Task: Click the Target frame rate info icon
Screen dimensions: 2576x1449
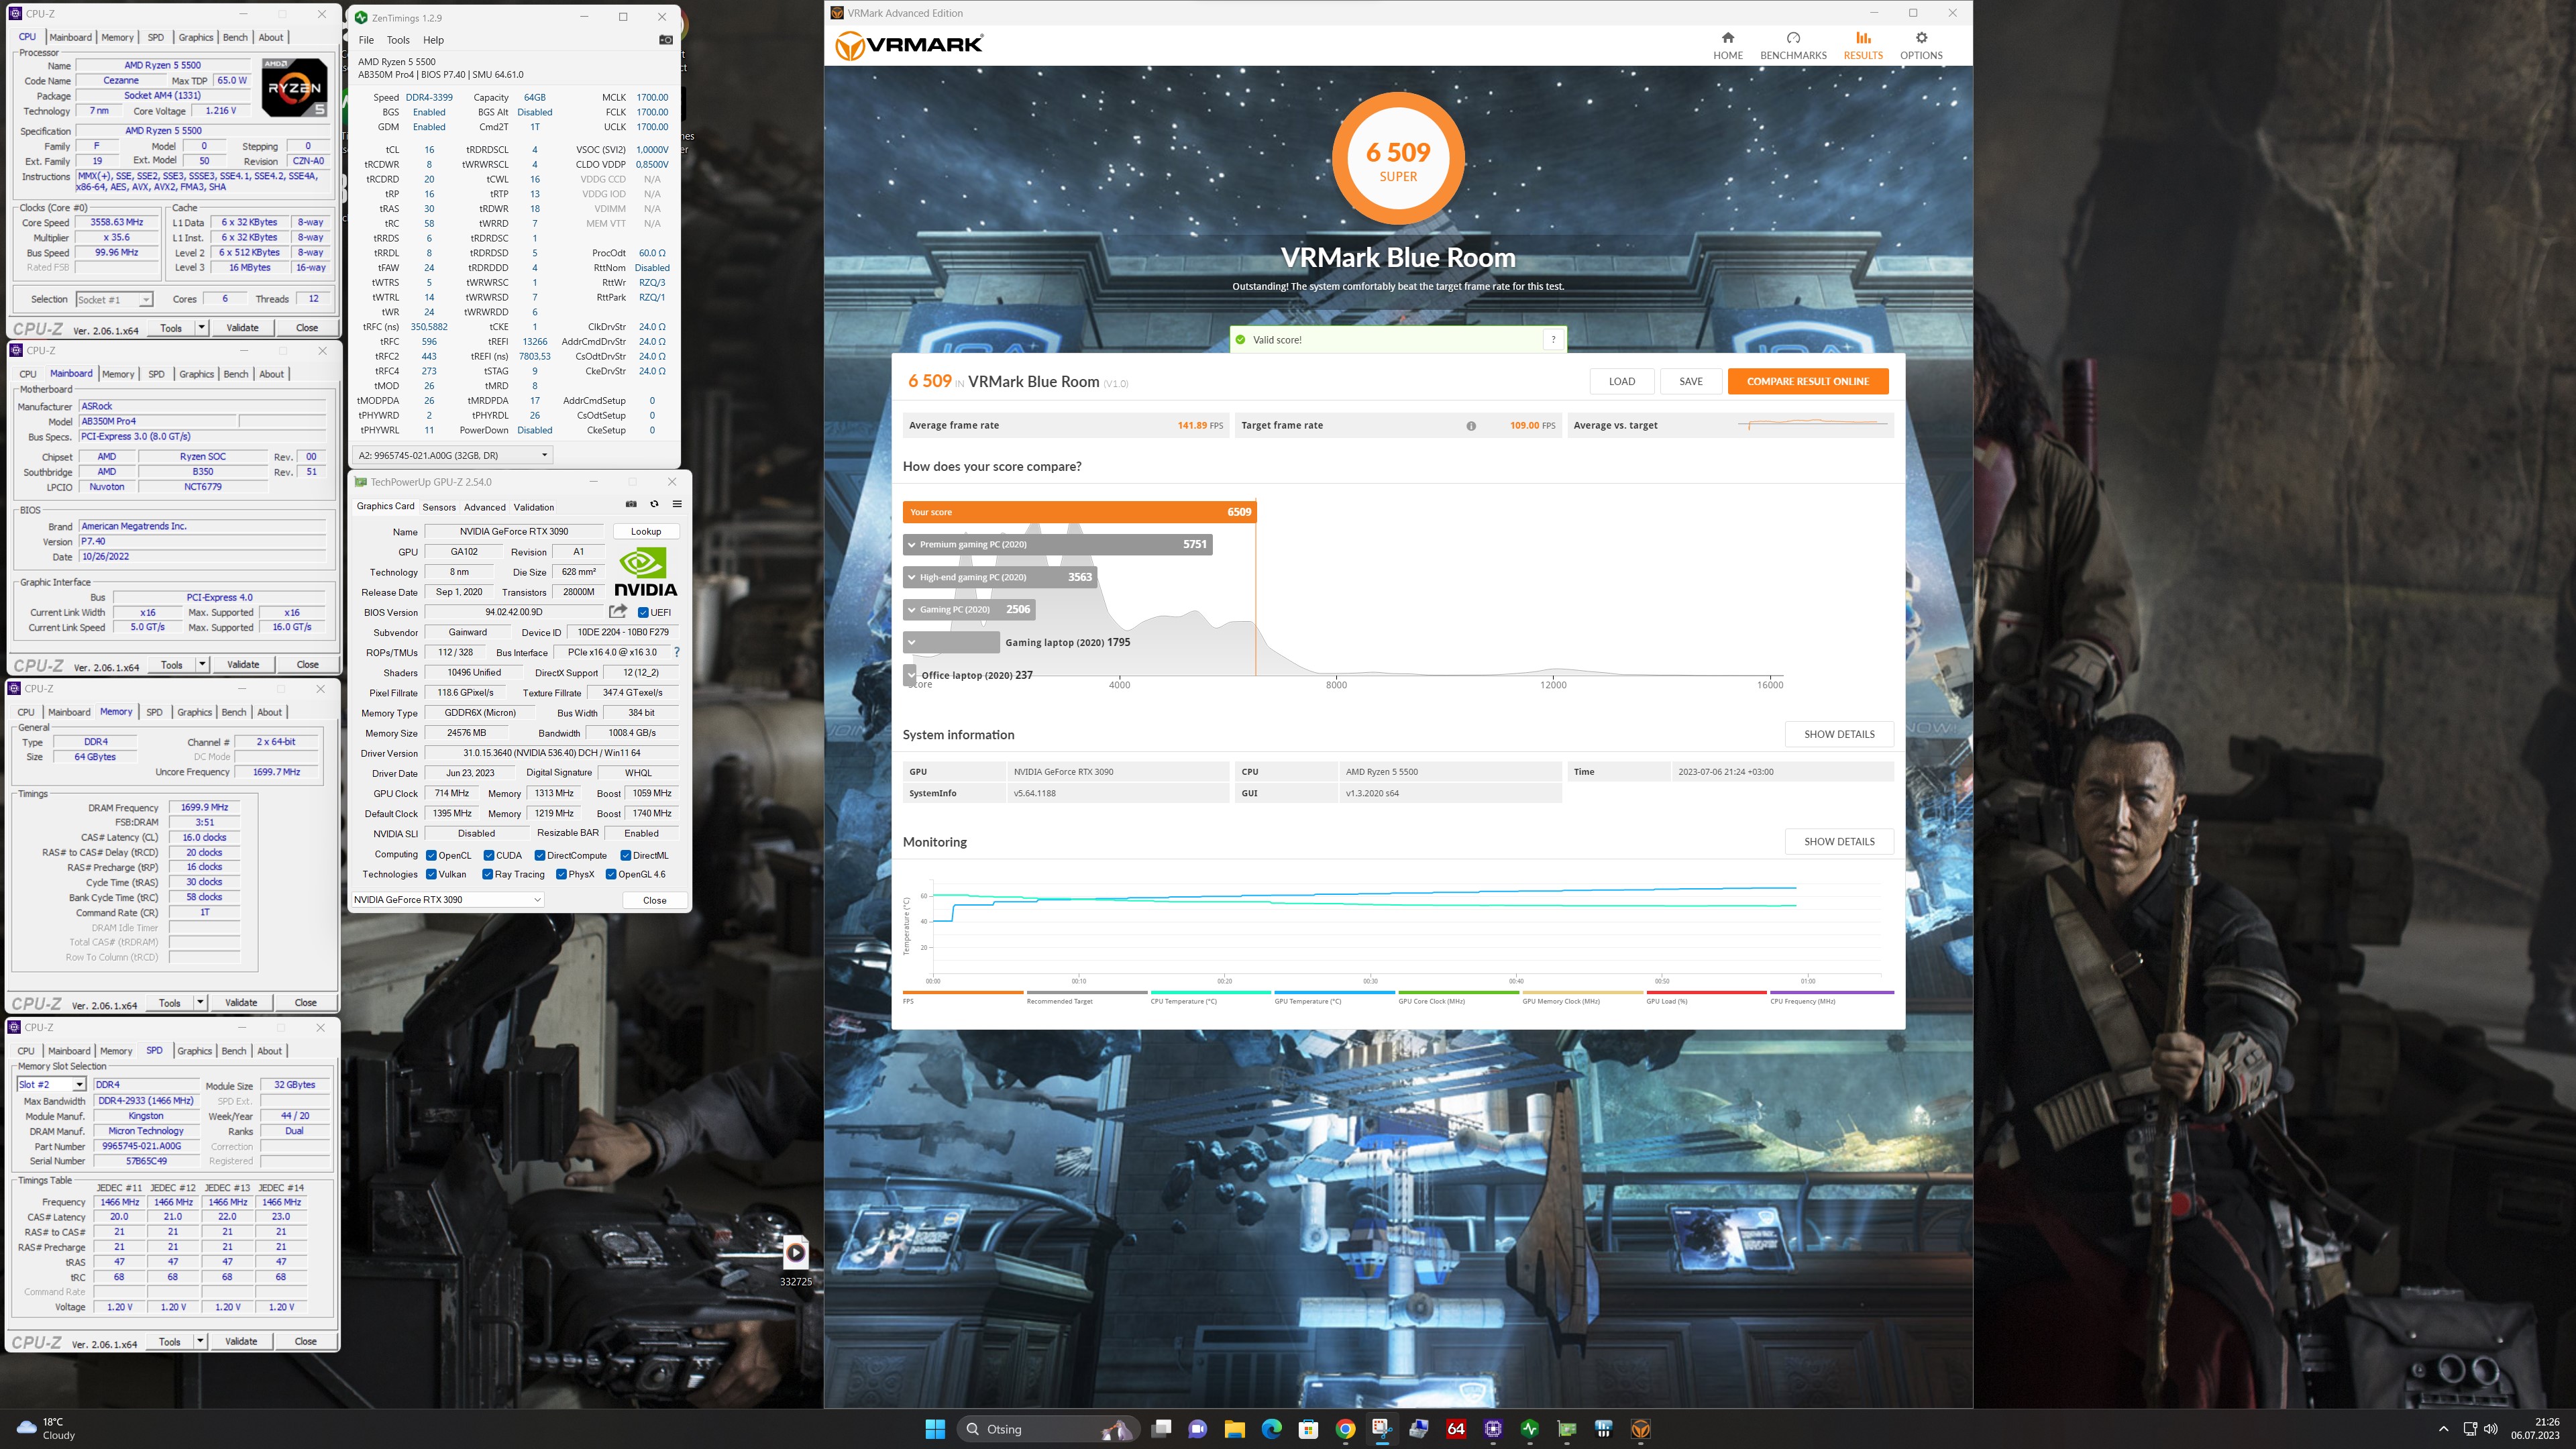Action: point(1471,426)
